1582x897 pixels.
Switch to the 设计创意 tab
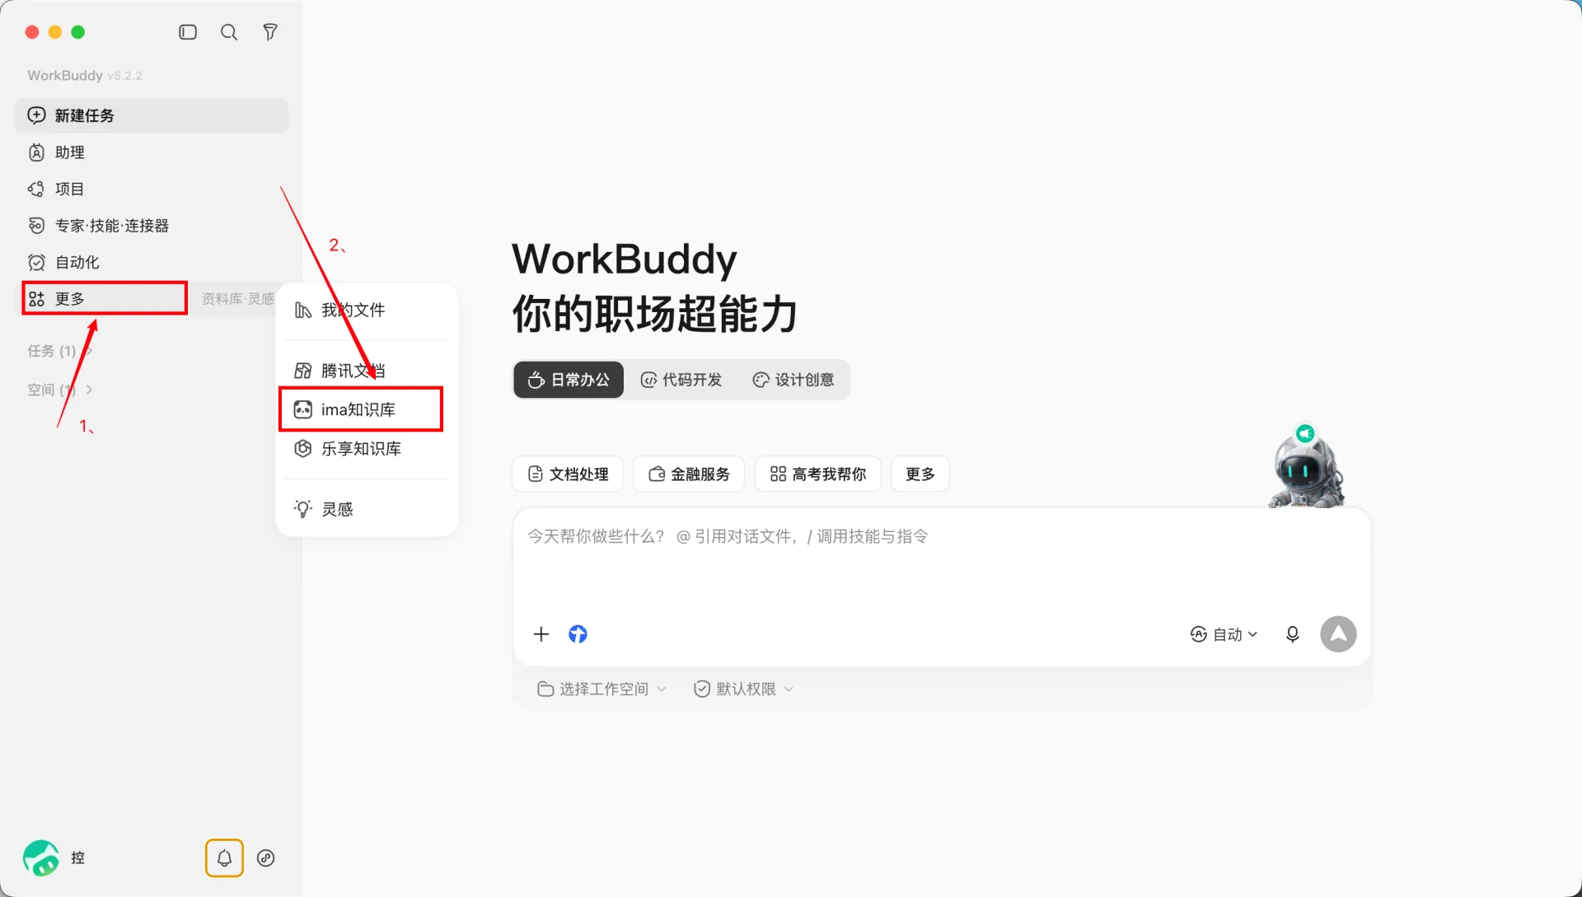point(793,380)
